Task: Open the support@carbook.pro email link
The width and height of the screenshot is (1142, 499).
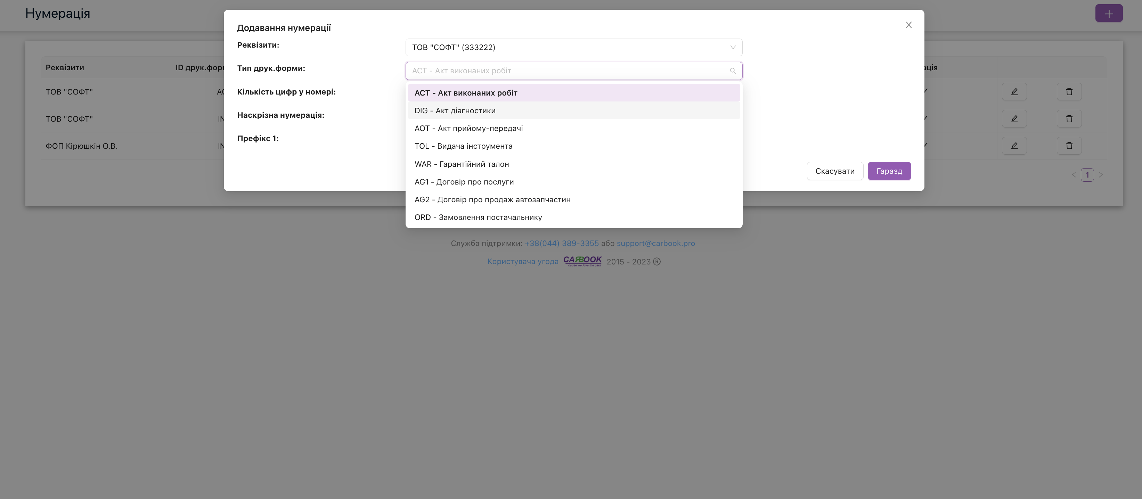Action: pyautogui.click(x=655, y=243)
